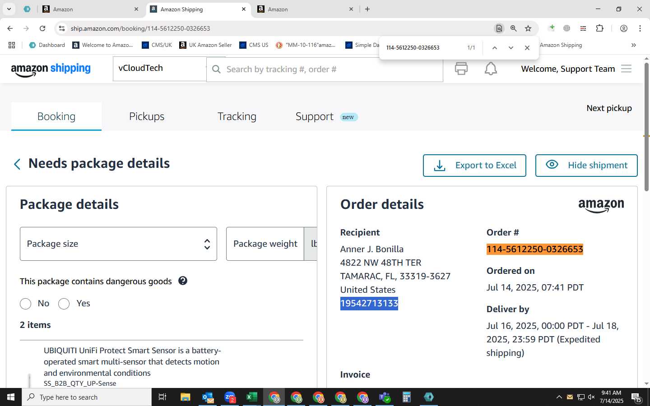The width and height of the screenshot is (650, 406).
Task: Click the taskbar clock showing 9:41 AM
Action: [x=611, y=397]
